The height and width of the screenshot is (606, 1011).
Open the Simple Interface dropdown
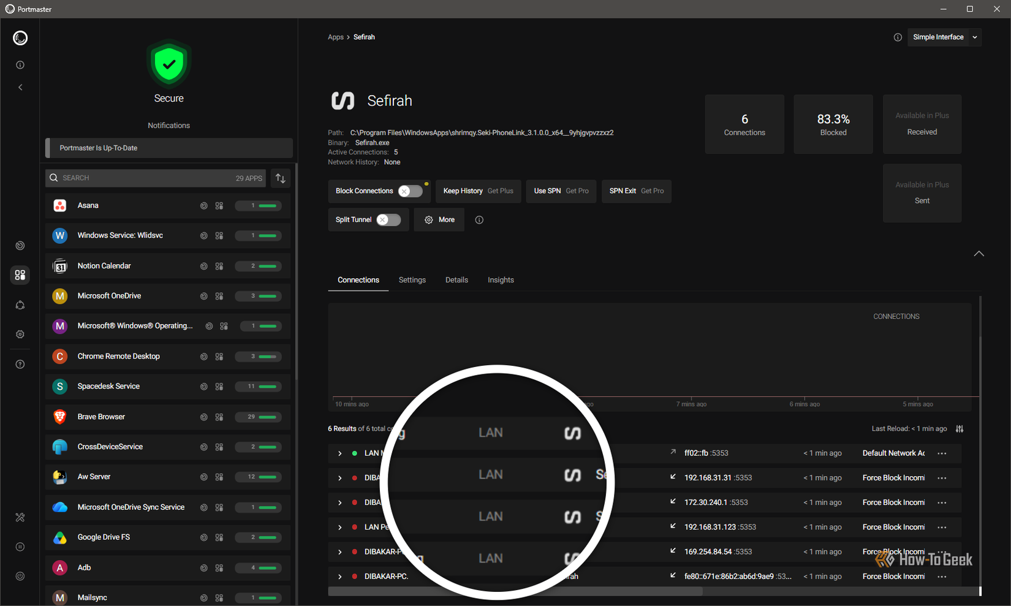pos(944,37)
